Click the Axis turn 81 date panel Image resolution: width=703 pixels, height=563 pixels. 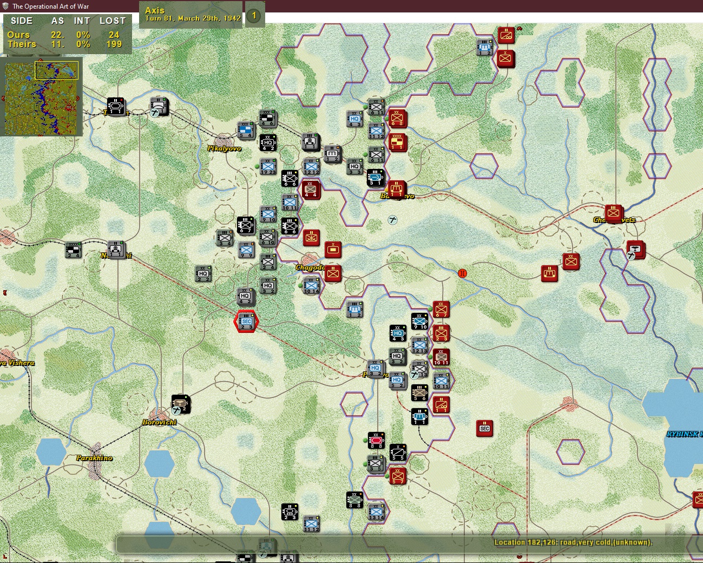(192, 15)
